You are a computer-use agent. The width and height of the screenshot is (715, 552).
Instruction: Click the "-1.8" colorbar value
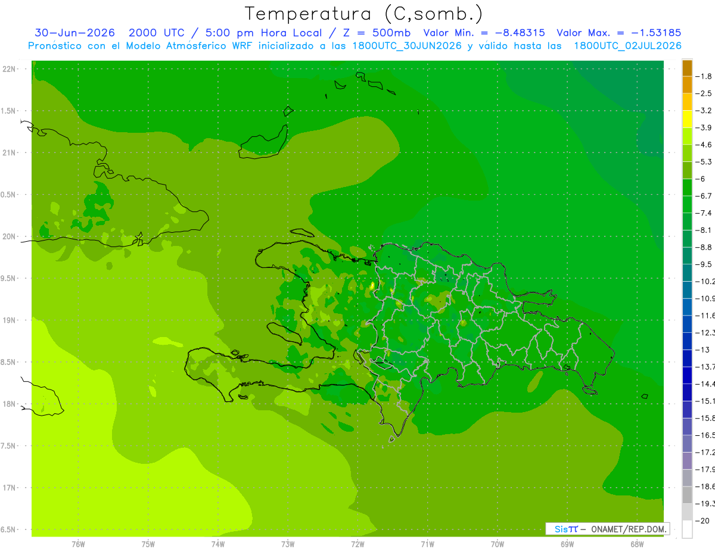pos(704,76)
